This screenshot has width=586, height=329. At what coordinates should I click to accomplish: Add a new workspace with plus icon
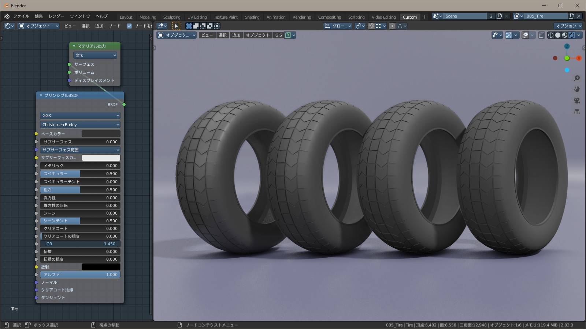(x=425, y=17)
